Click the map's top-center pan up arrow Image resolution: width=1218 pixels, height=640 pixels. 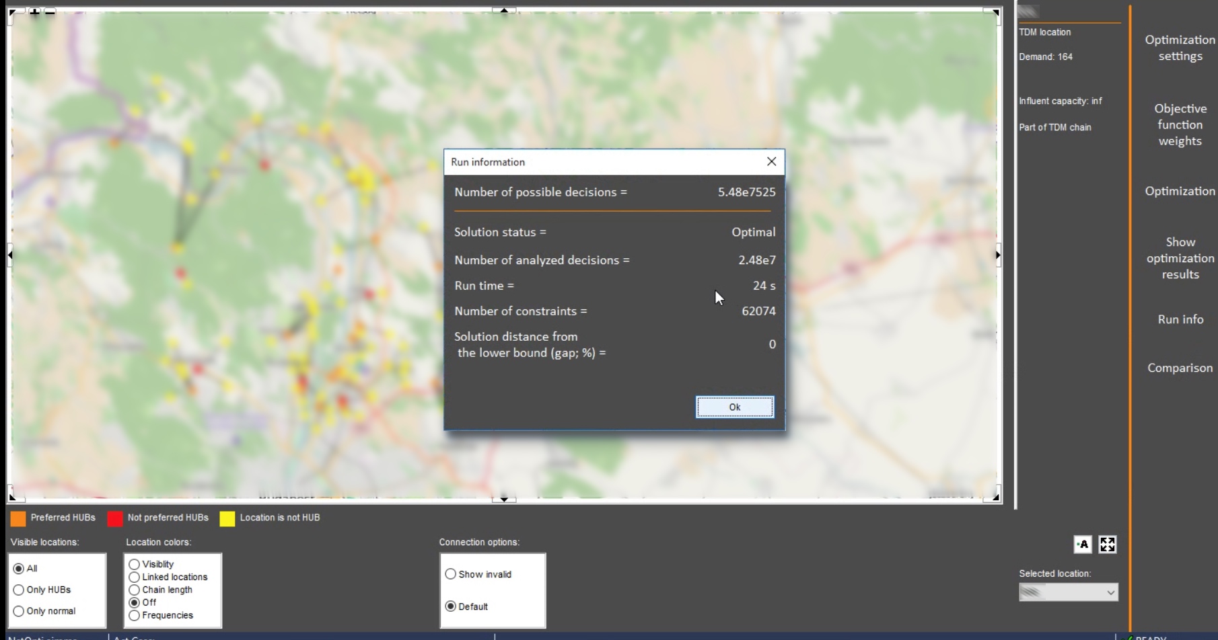pyautogui.click(x=504, y=10)
